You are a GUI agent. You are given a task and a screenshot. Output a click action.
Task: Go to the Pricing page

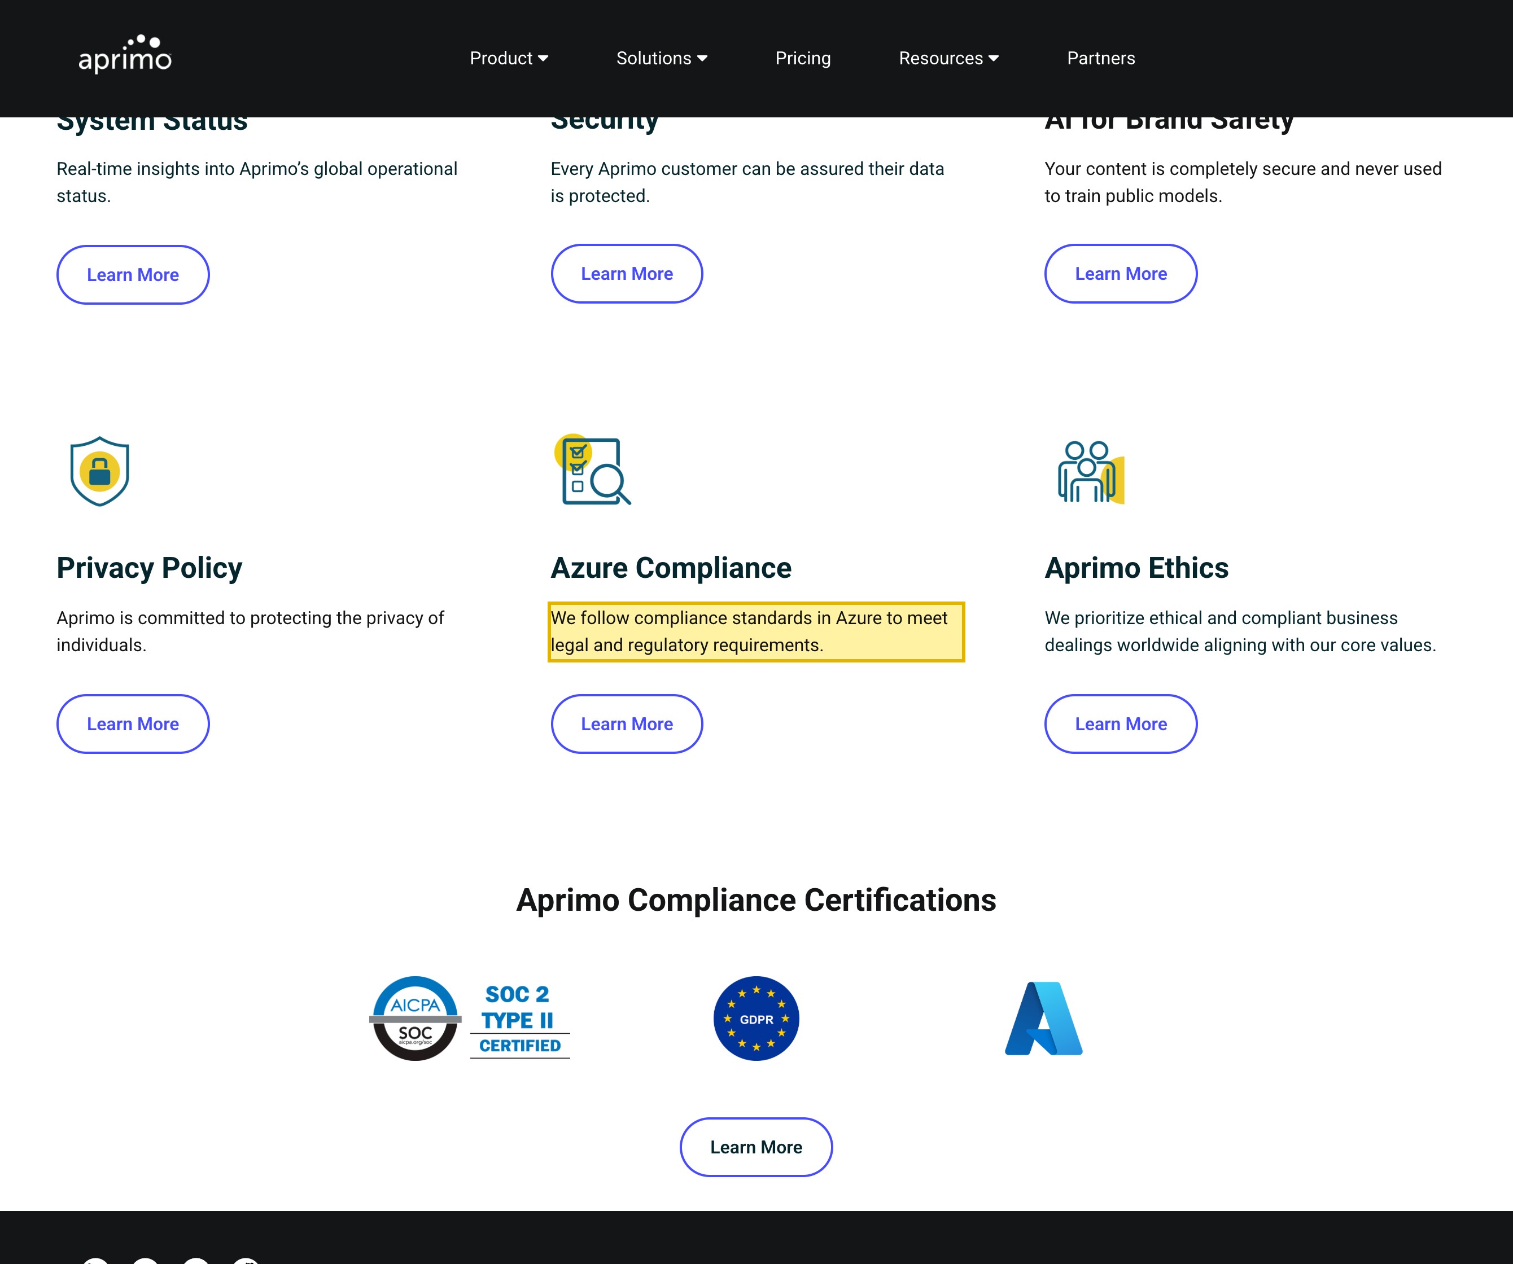803,58
